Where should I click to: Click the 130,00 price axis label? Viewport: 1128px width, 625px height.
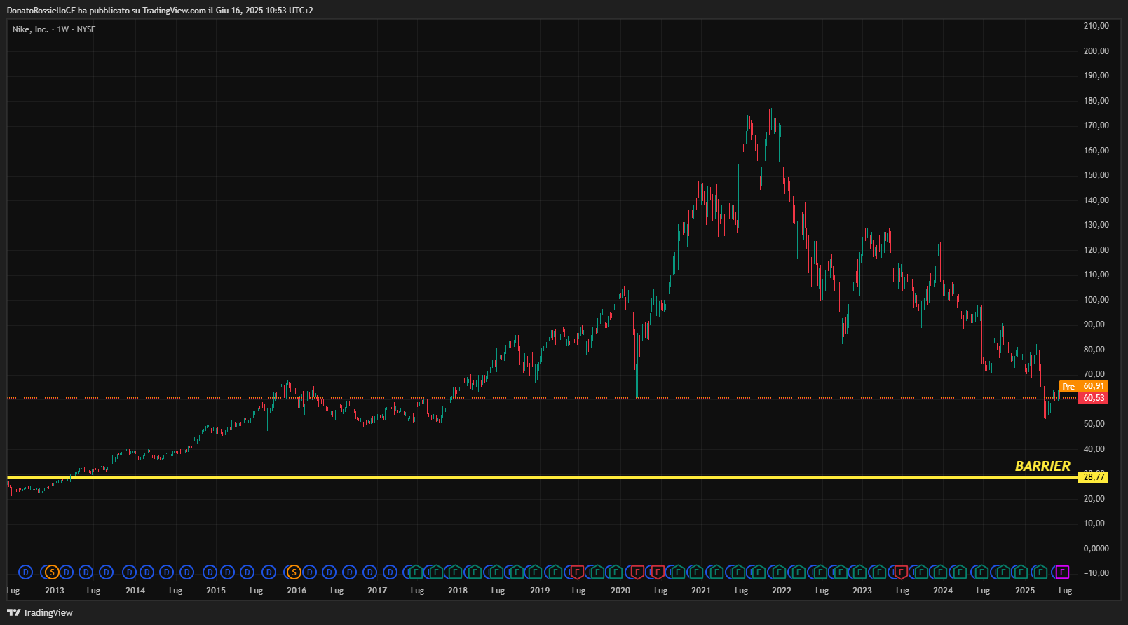1096,225
